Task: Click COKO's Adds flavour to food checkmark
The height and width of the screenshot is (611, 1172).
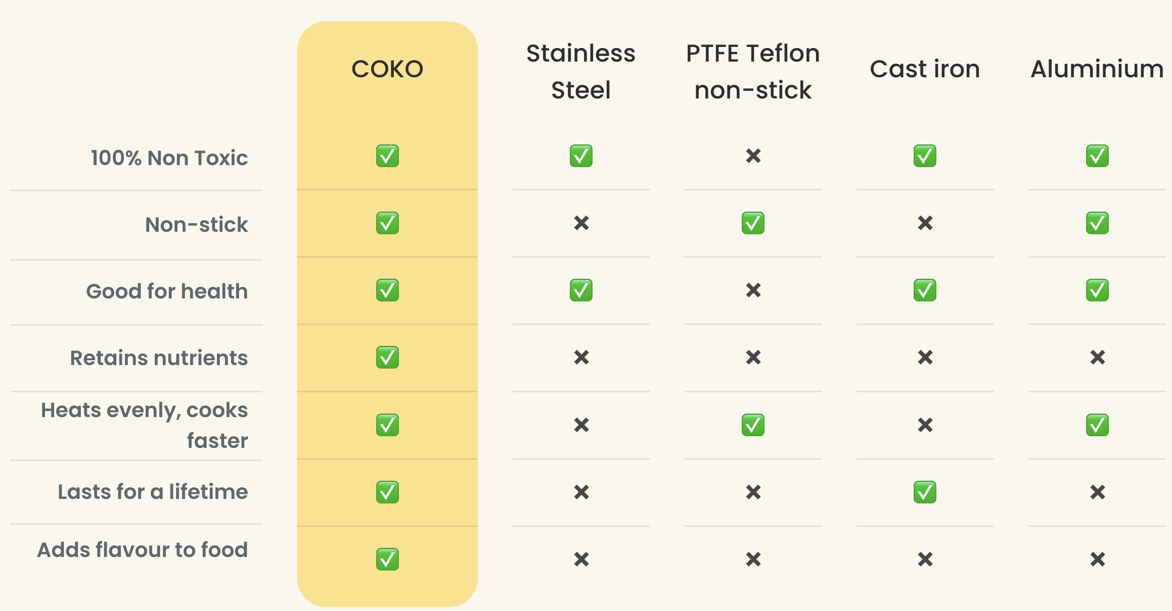Action: coord(387,559)
